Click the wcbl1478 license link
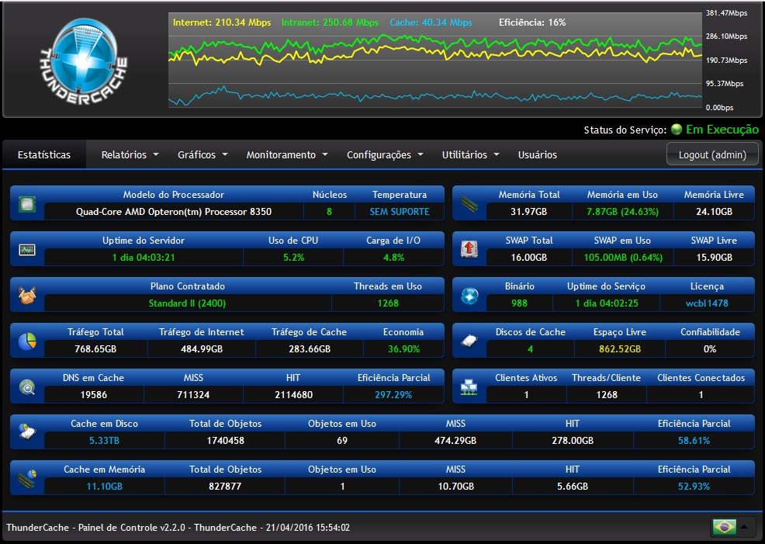 coord(707,303)
